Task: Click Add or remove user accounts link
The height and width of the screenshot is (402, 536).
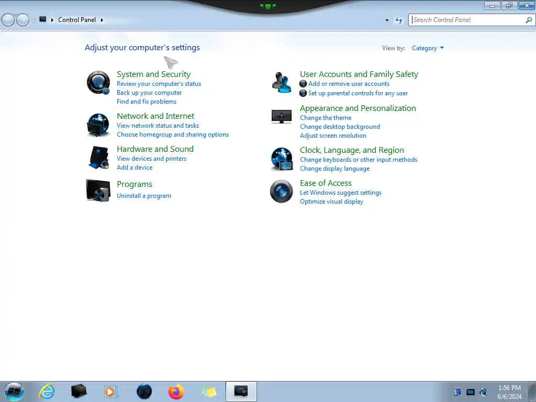Action: [x=349, y=84]
